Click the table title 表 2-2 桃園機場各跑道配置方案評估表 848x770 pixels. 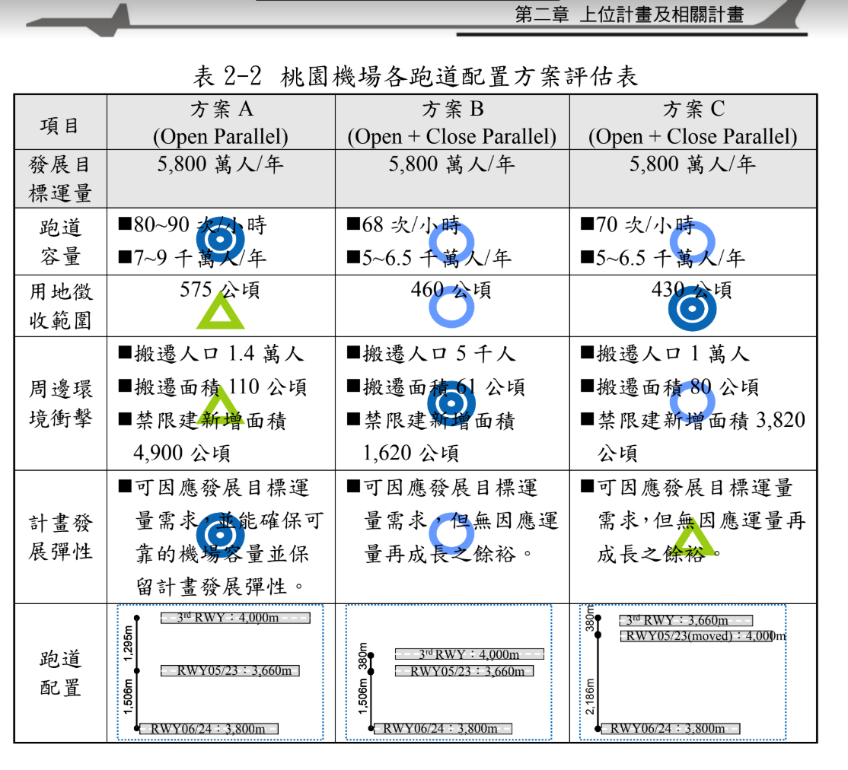(416, 76)
